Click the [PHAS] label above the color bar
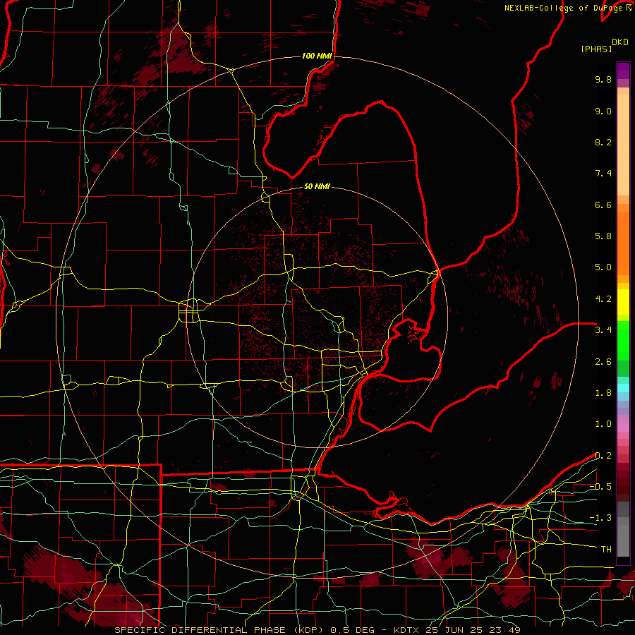Viewport: 635px width, 635px height. click(x=596, y=49)
